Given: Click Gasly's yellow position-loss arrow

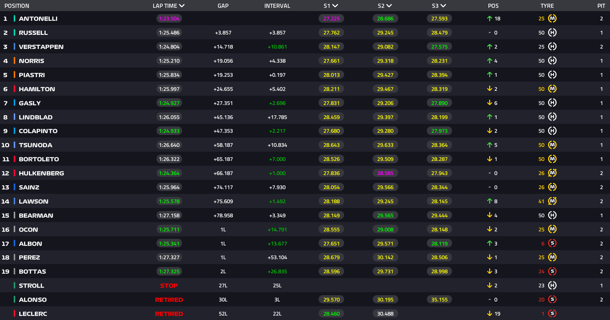Looking at the screenshot, I should [x=489, y=103].
